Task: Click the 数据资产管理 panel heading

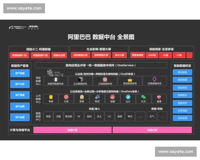Action: point(20,66)
